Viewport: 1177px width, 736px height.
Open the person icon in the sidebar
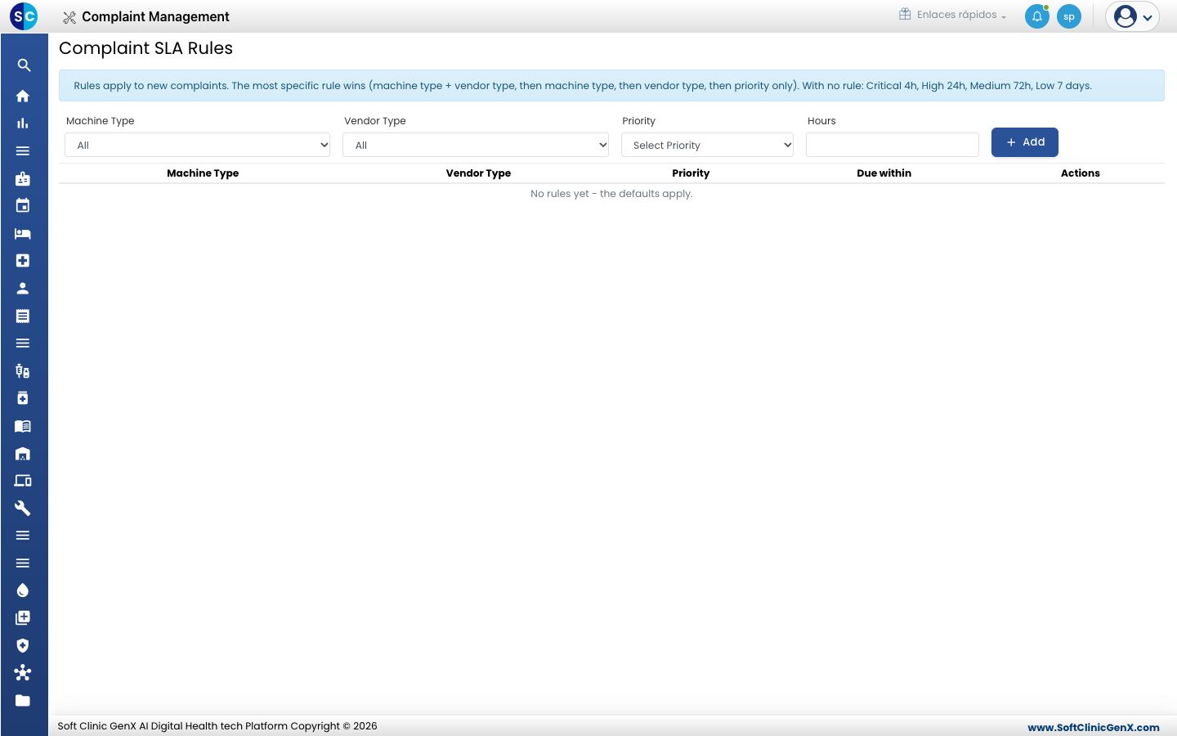click(x=23, y=289)
